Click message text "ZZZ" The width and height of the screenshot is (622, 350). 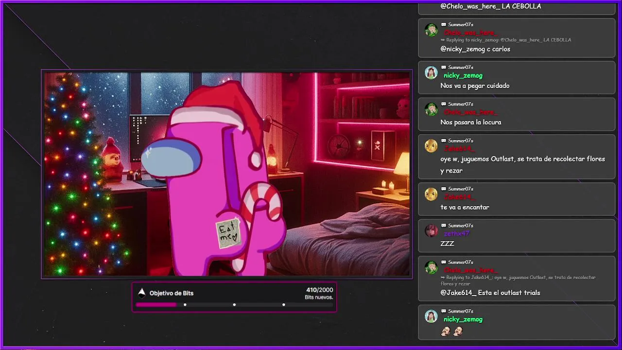coord(447,244)
